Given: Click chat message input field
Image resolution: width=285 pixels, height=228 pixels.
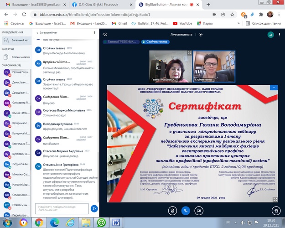Looking at the screenshot, I should 62,208.
